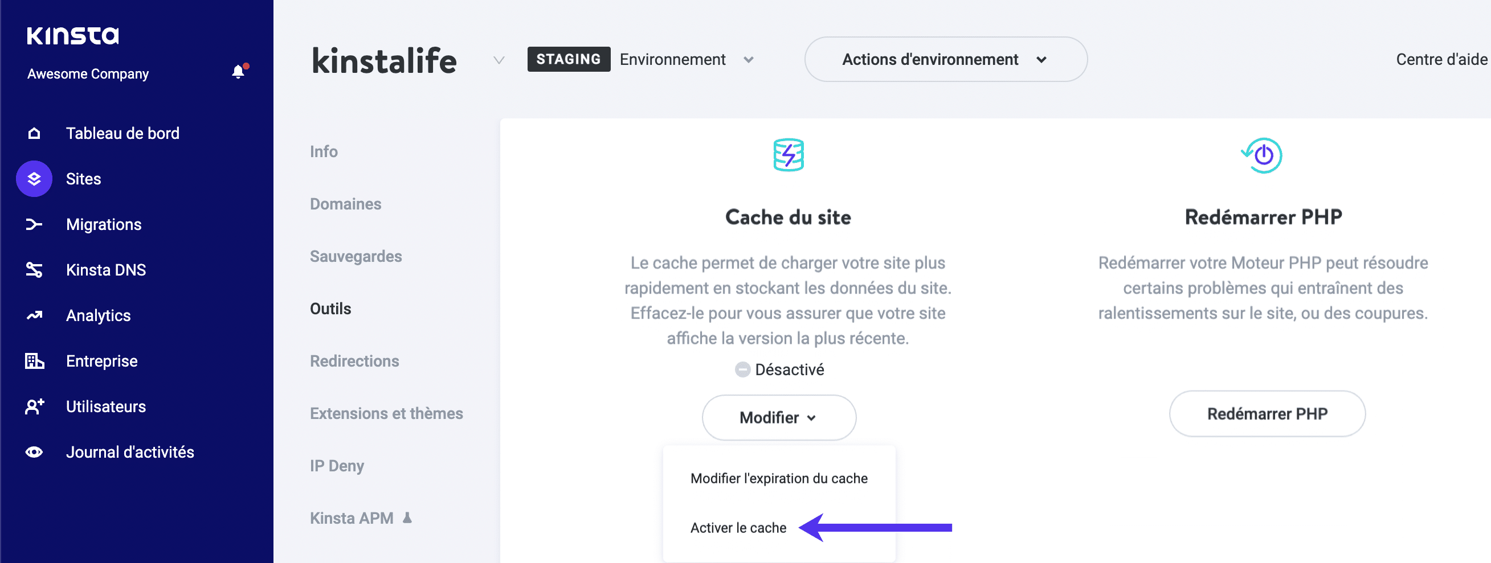Click the notification bell with red dot
Image resolution: width=1491 pixels, height=563 pixels.
[238, 72]
